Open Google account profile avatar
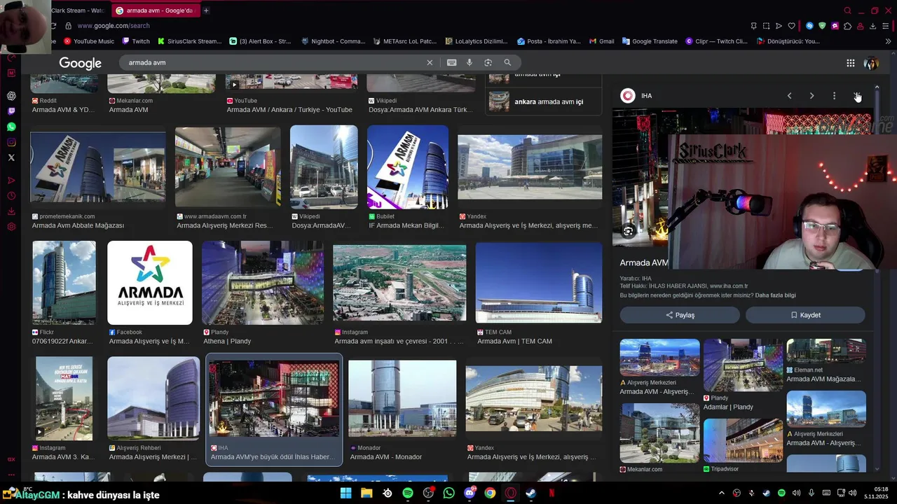The image size is (897, 504). click(x=871, y=63)
